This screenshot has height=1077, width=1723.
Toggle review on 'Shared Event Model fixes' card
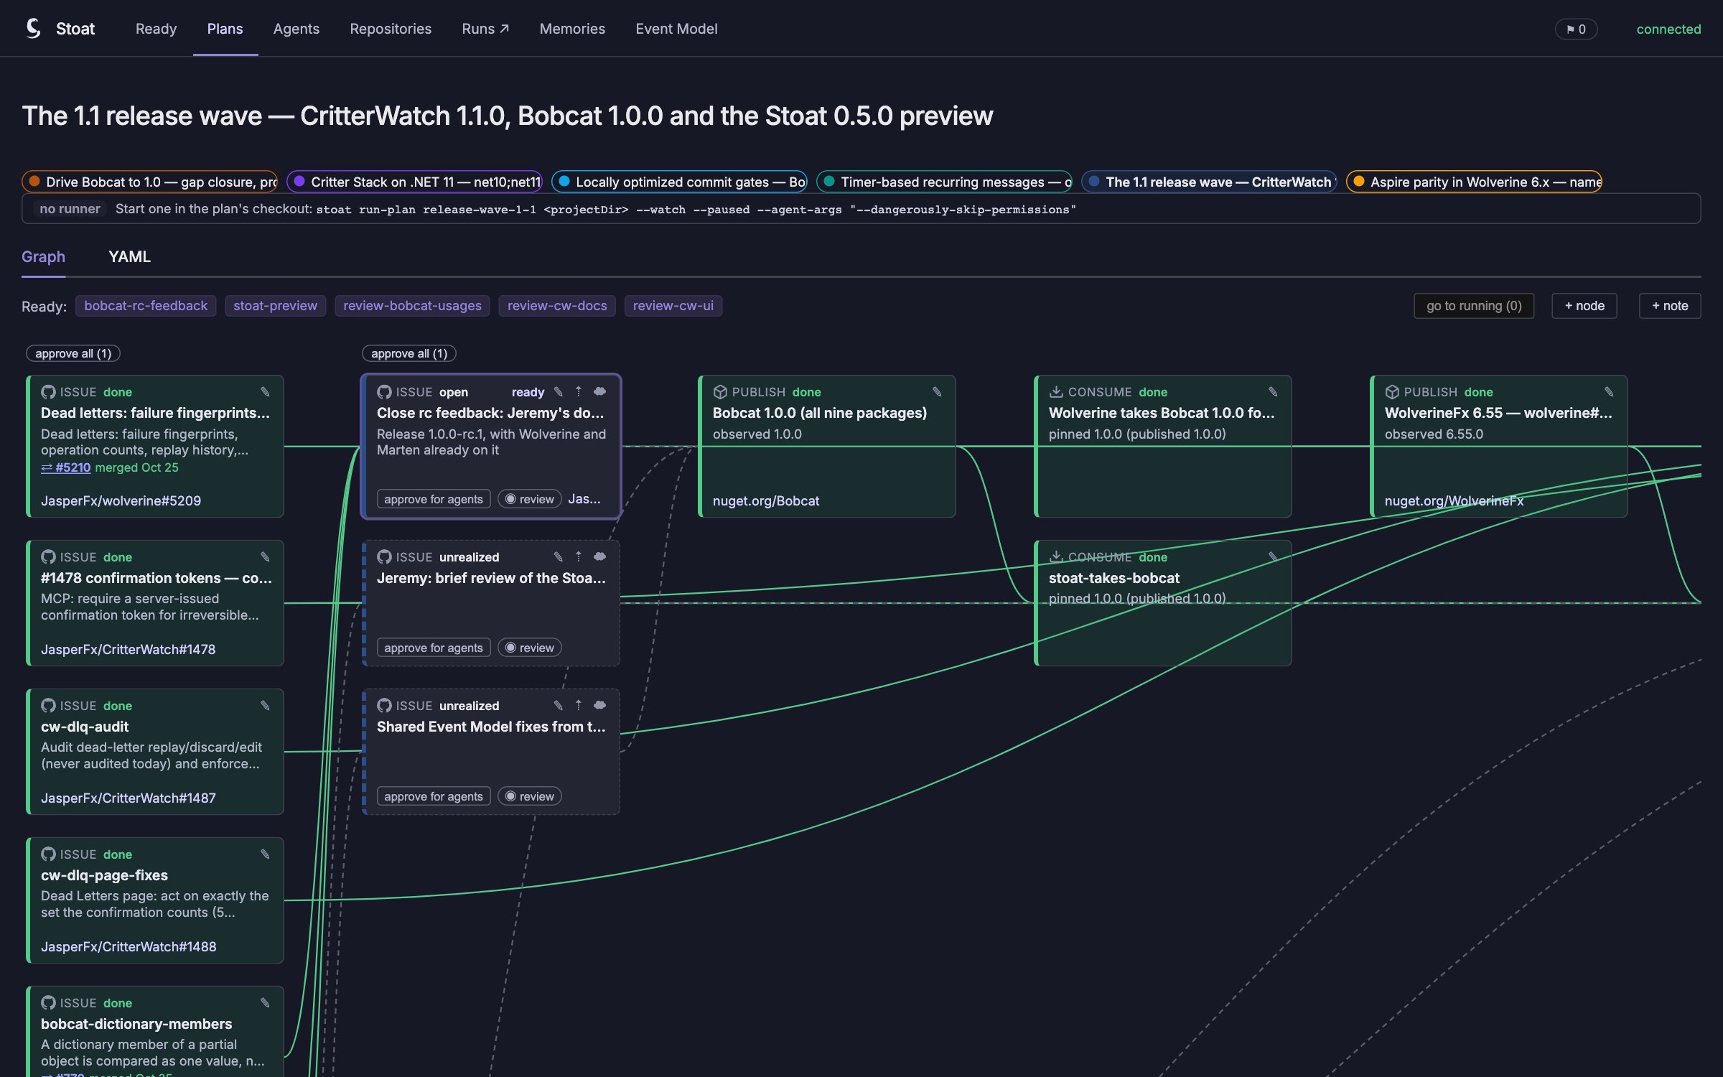(x=530, y=796)
